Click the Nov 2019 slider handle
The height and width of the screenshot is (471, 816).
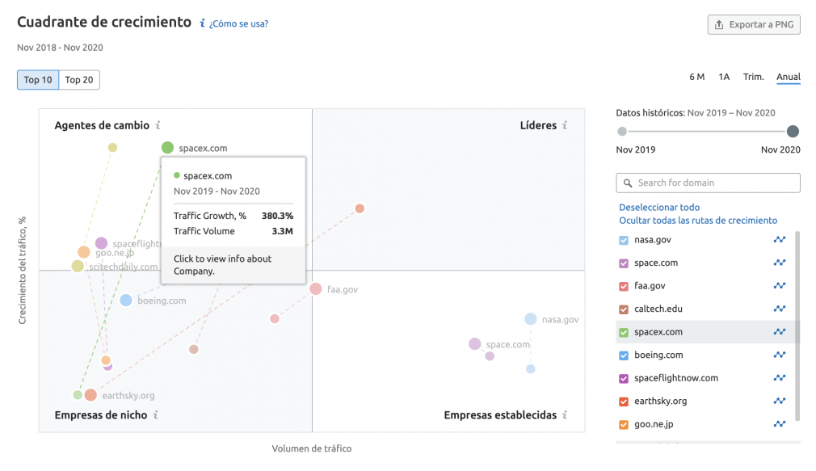point(622,131)
